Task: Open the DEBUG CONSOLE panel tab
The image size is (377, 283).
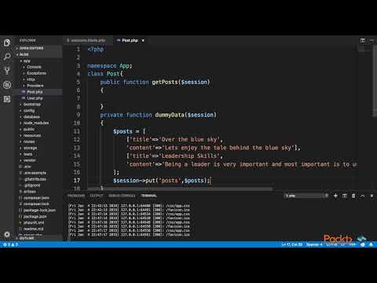Action: click(x=122, y=196)
